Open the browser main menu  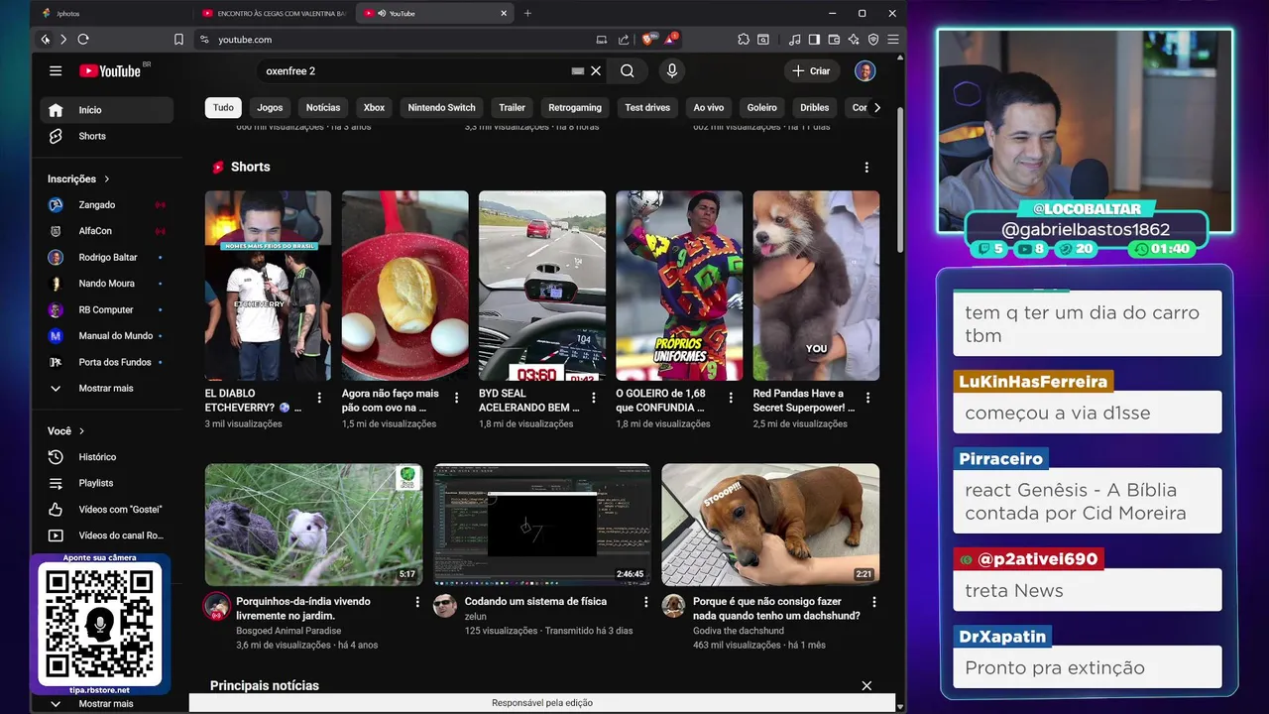(893, 40)
